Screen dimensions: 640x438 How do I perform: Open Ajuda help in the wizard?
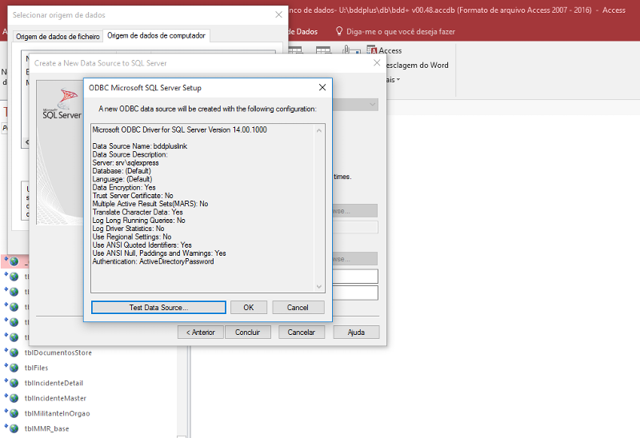pos(356,332)
